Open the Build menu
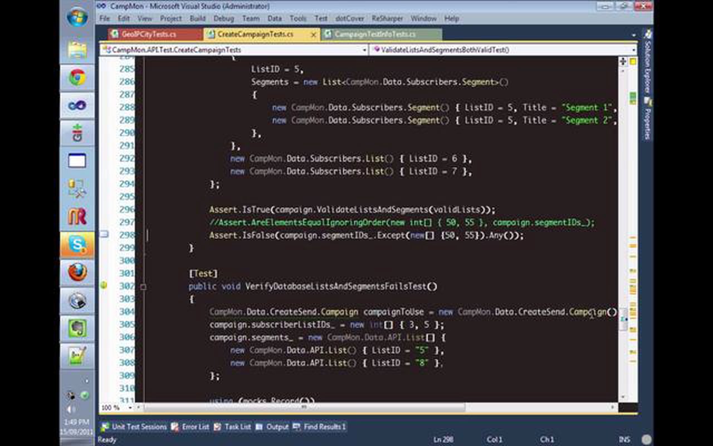713x446 pixels. [x=198, y=18]
